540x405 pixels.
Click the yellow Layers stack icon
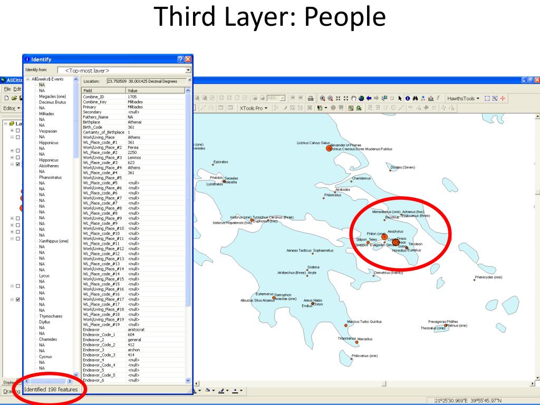[x=12, y=123]
